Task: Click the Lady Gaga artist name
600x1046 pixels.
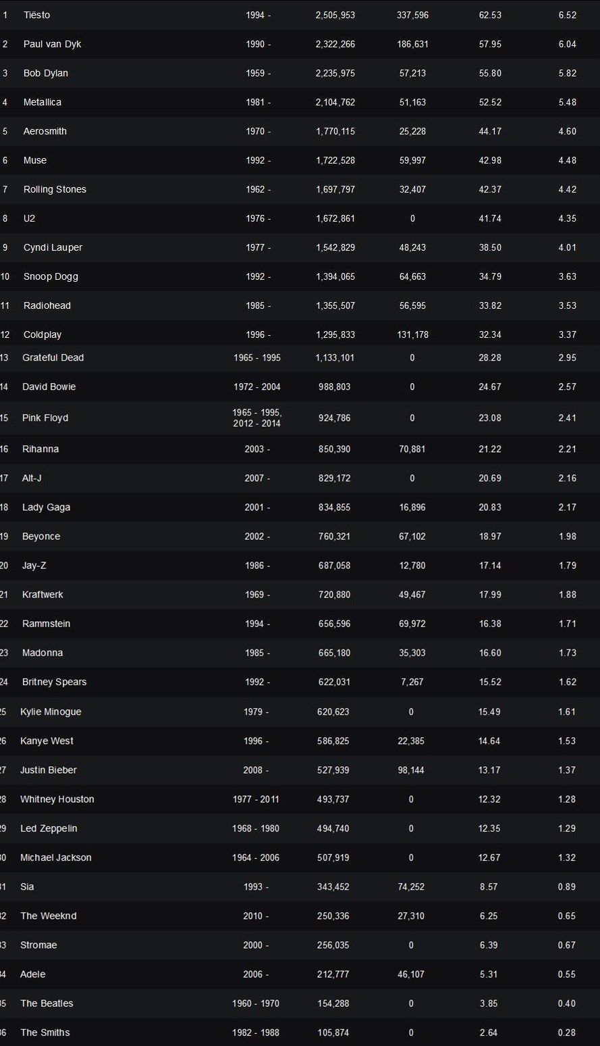Action: [46, 507]
